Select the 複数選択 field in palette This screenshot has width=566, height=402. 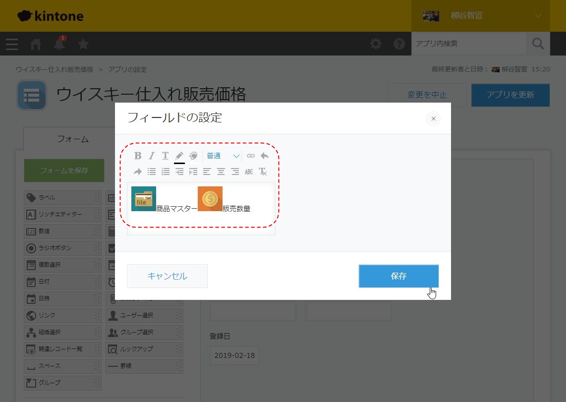pyautogui.click(x=62, y=265)
